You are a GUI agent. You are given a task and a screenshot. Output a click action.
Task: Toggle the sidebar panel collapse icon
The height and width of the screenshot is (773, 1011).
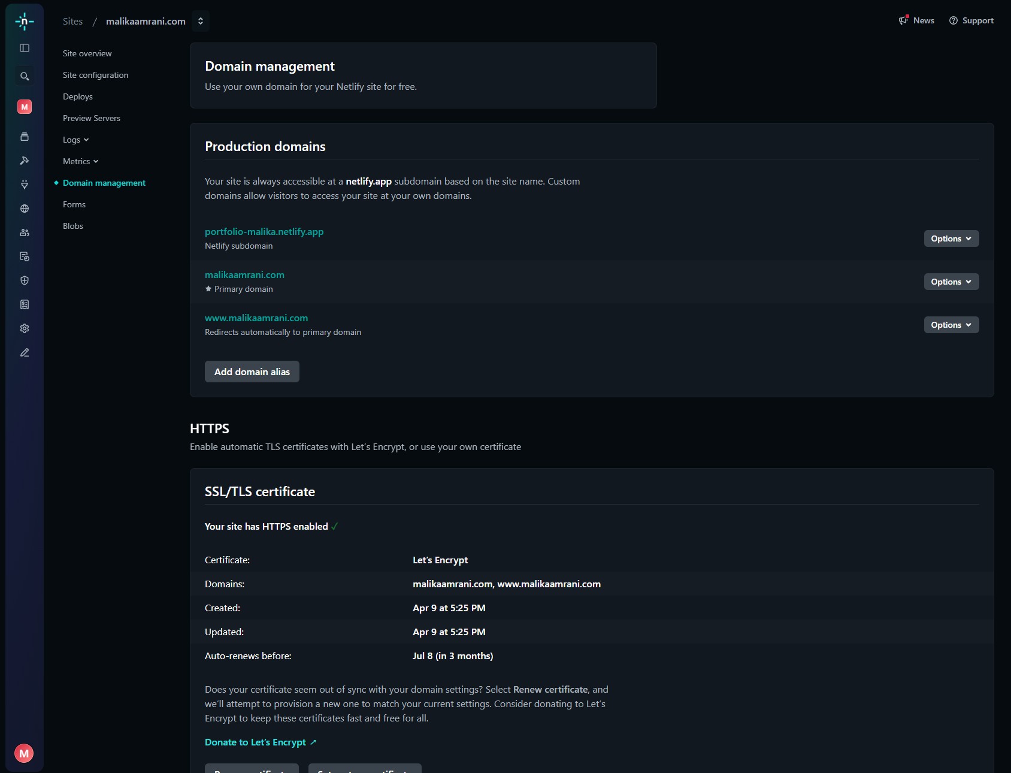pyautogui.click(x=25, y=48)
